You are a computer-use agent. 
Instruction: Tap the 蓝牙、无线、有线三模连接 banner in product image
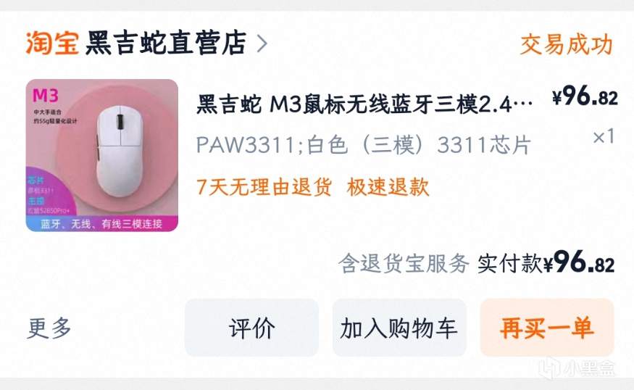[x=102, y=224]
